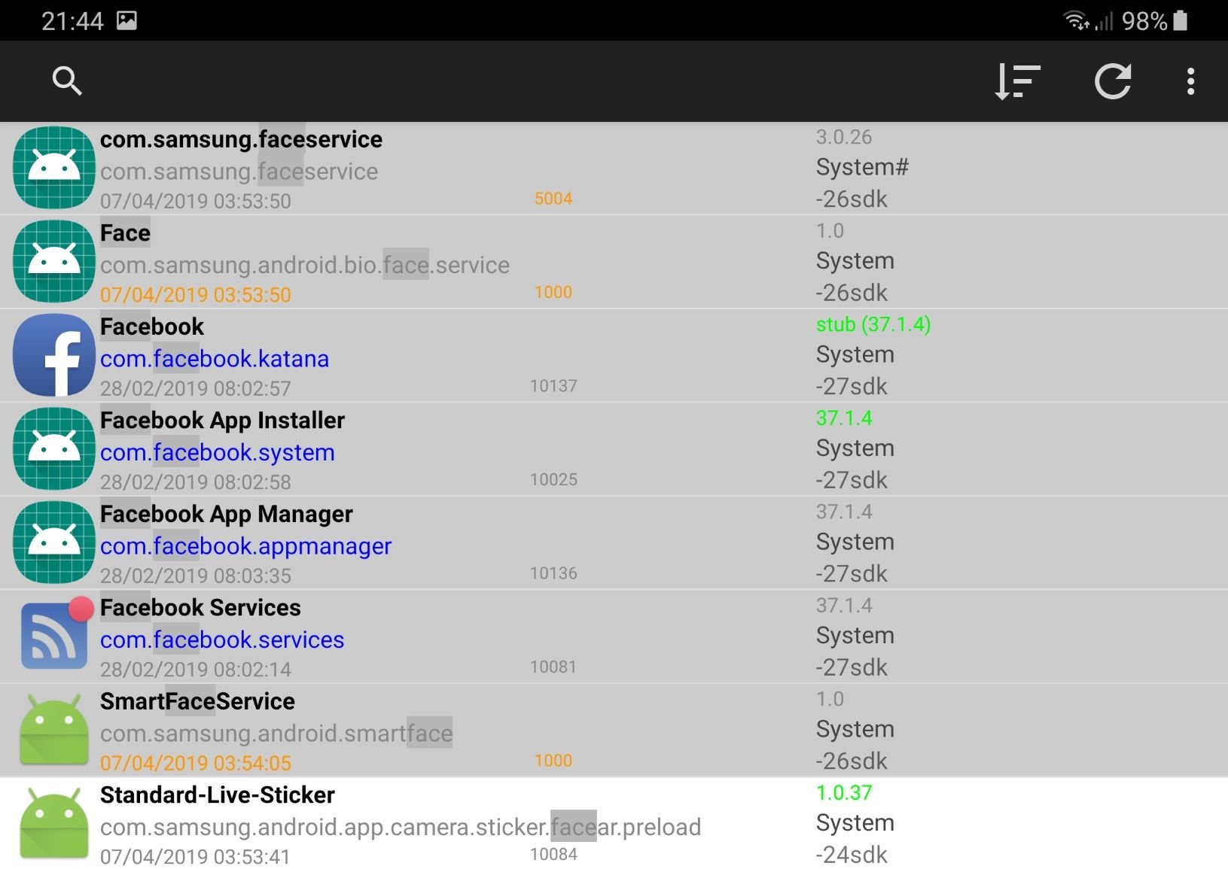This screenshot has height=869, width=1228.
Task: Tap package com.samsung.android.bio.face.service
Action: pyautogui.click(x=305, y=265)
